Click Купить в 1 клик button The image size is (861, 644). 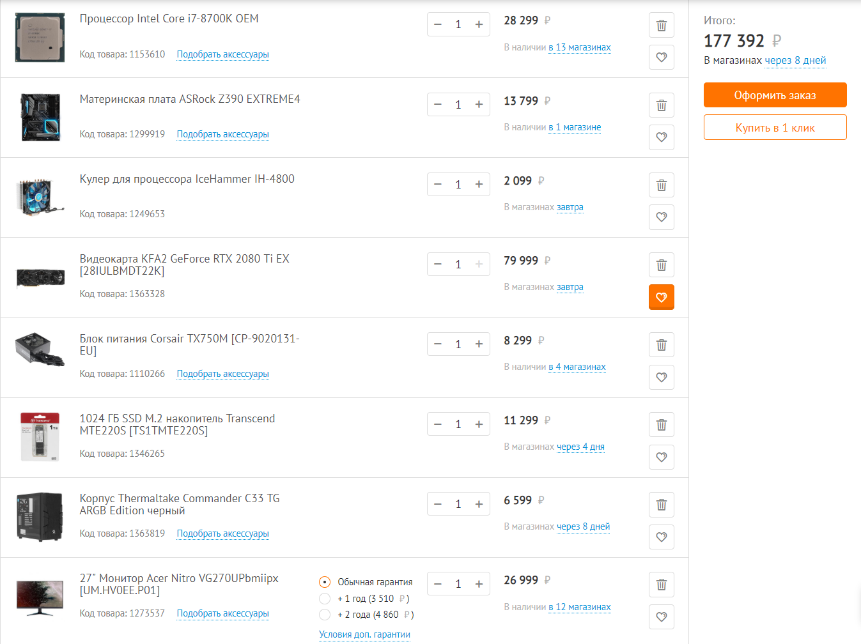[775, 127]
